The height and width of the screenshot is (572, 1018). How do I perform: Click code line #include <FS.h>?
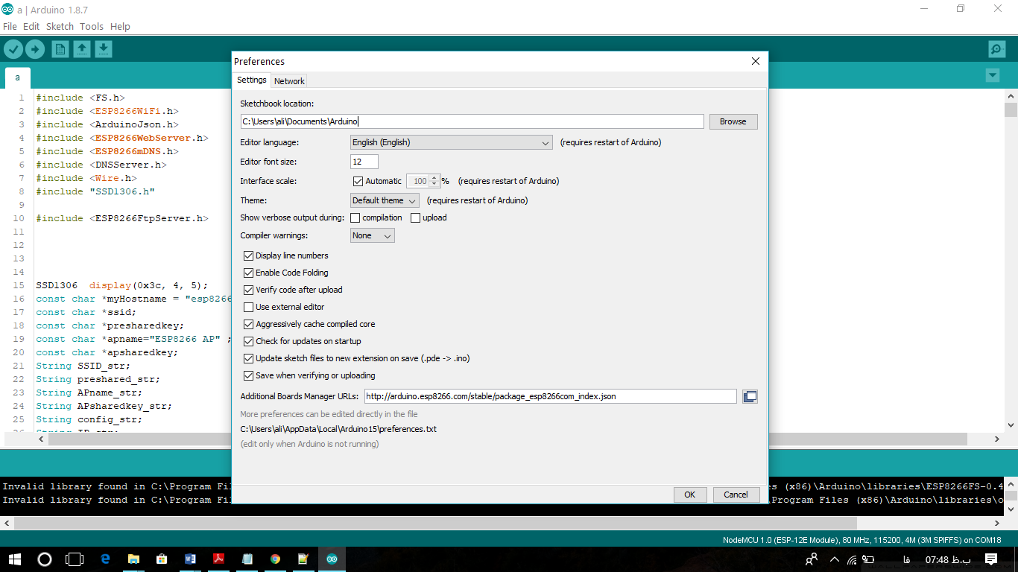[x=80, y=98]
